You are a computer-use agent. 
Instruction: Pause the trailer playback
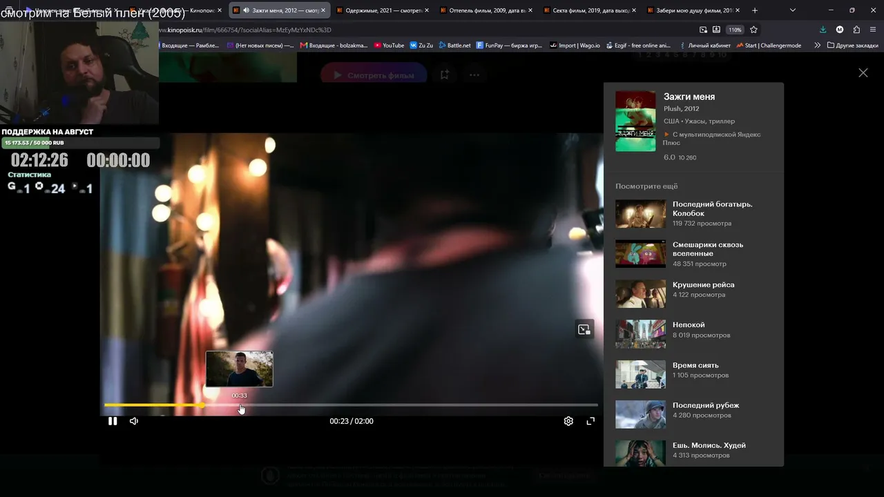click(113, 421)
